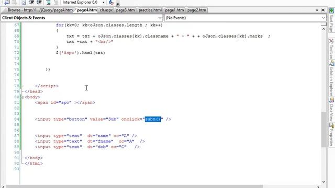Click the highlighted subm() text on line 84
This screenshot has width=335, height=188.
[x=153, y=119]
